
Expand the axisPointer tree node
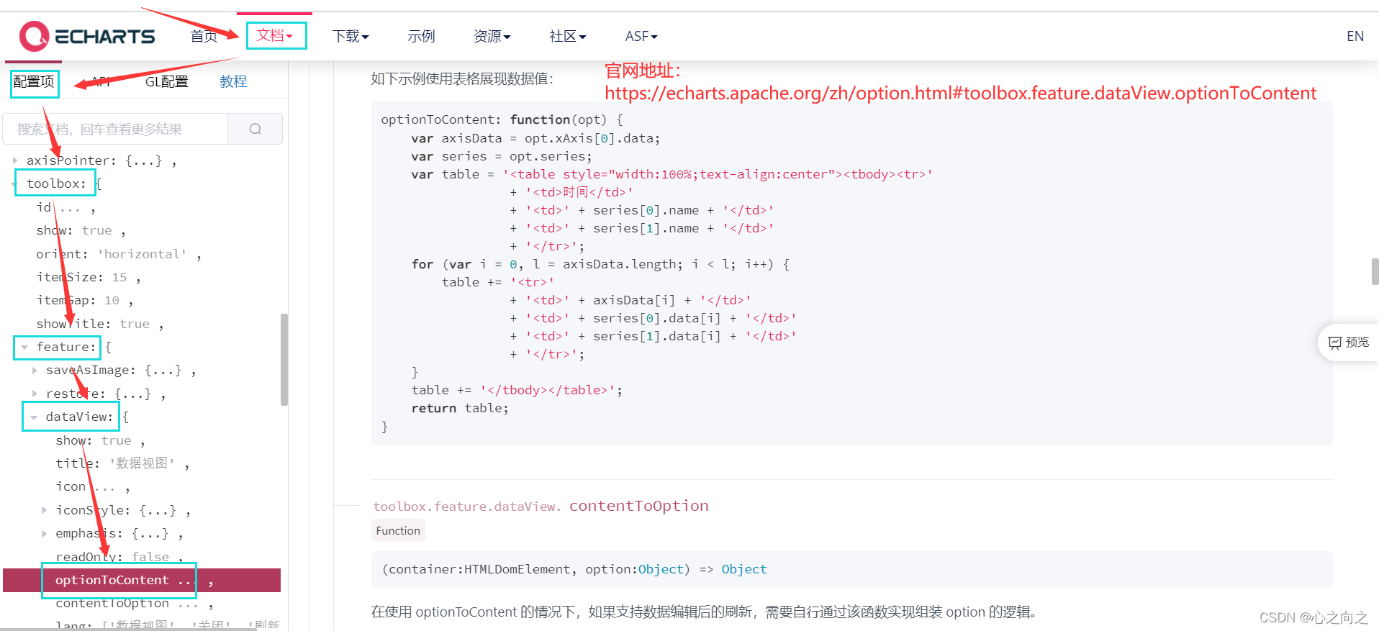(15, 160)
